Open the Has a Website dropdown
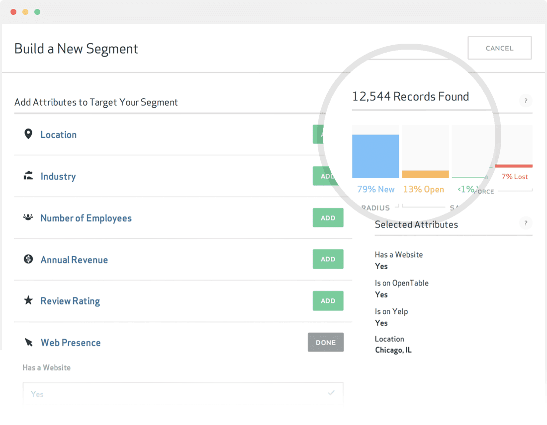This screenshot has width=547, height=425. 183,394
